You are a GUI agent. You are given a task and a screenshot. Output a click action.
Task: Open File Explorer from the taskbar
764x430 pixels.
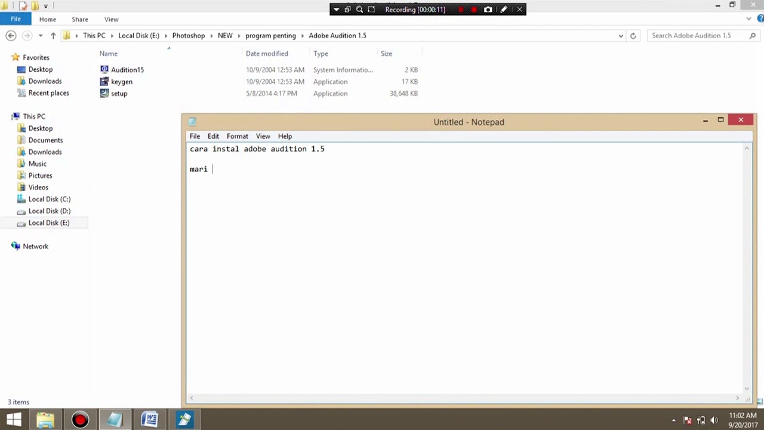(45, 420)
